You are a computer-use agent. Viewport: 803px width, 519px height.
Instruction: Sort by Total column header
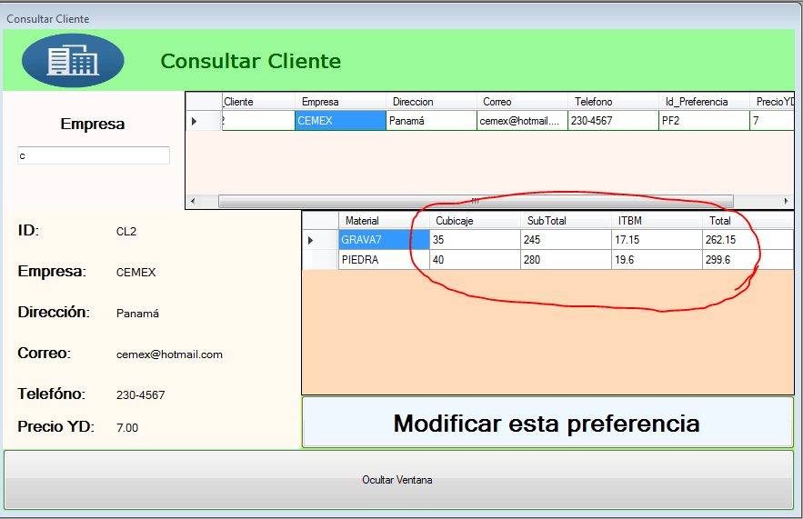tap(748, 221)
